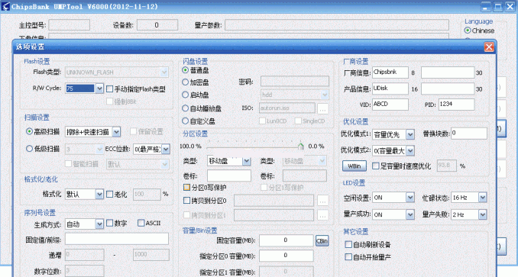The height and width of the screenshot is (277, 518).
Task: Choose 高级扫描 scan mode
Action: click(x=29, y=131)
